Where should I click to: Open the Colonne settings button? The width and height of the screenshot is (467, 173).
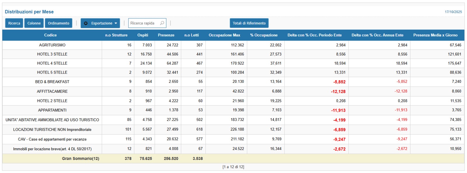point(34,23)
